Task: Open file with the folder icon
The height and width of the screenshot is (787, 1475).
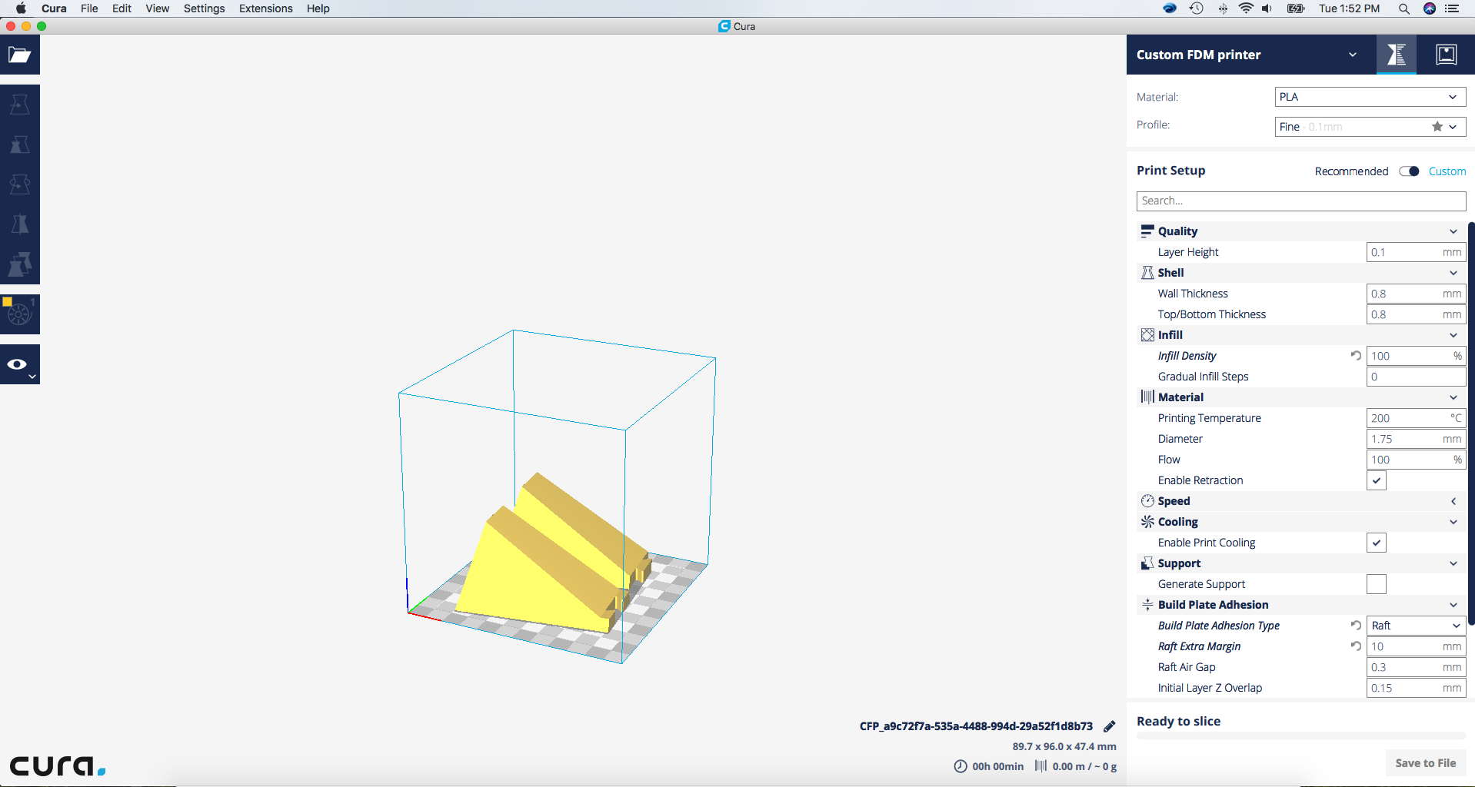Action: [20, 55]
